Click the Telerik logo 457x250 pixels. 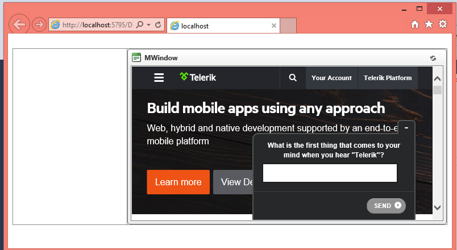[x=198, y=77]
